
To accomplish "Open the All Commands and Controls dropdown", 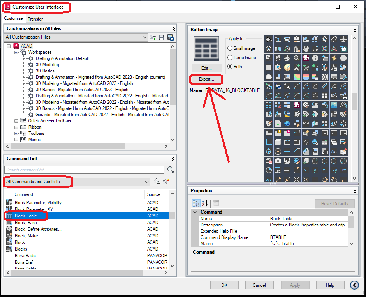I will point(146,181).
